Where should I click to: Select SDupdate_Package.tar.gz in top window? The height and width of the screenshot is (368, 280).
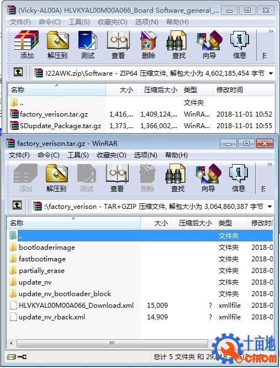tap(141, 126)
